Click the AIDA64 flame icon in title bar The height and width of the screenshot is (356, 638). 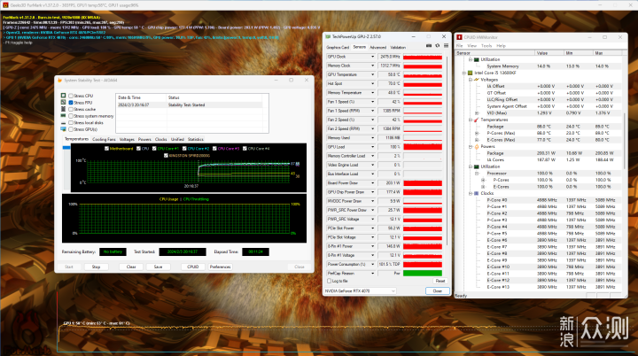tap(60, 81)
